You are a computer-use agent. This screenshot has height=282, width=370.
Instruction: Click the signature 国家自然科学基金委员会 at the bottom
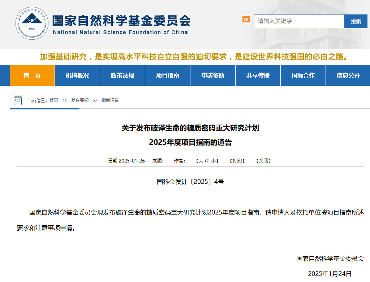330,259
